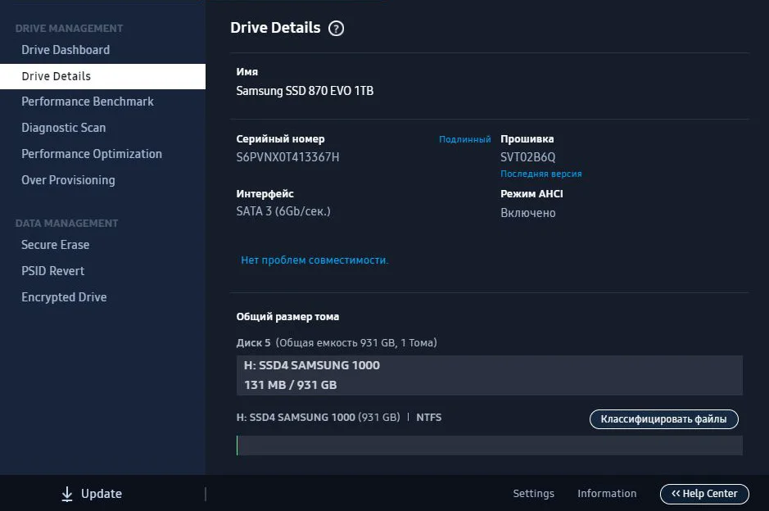
Task: Open Secure Erase under Data Management
Action: [56, 245]
